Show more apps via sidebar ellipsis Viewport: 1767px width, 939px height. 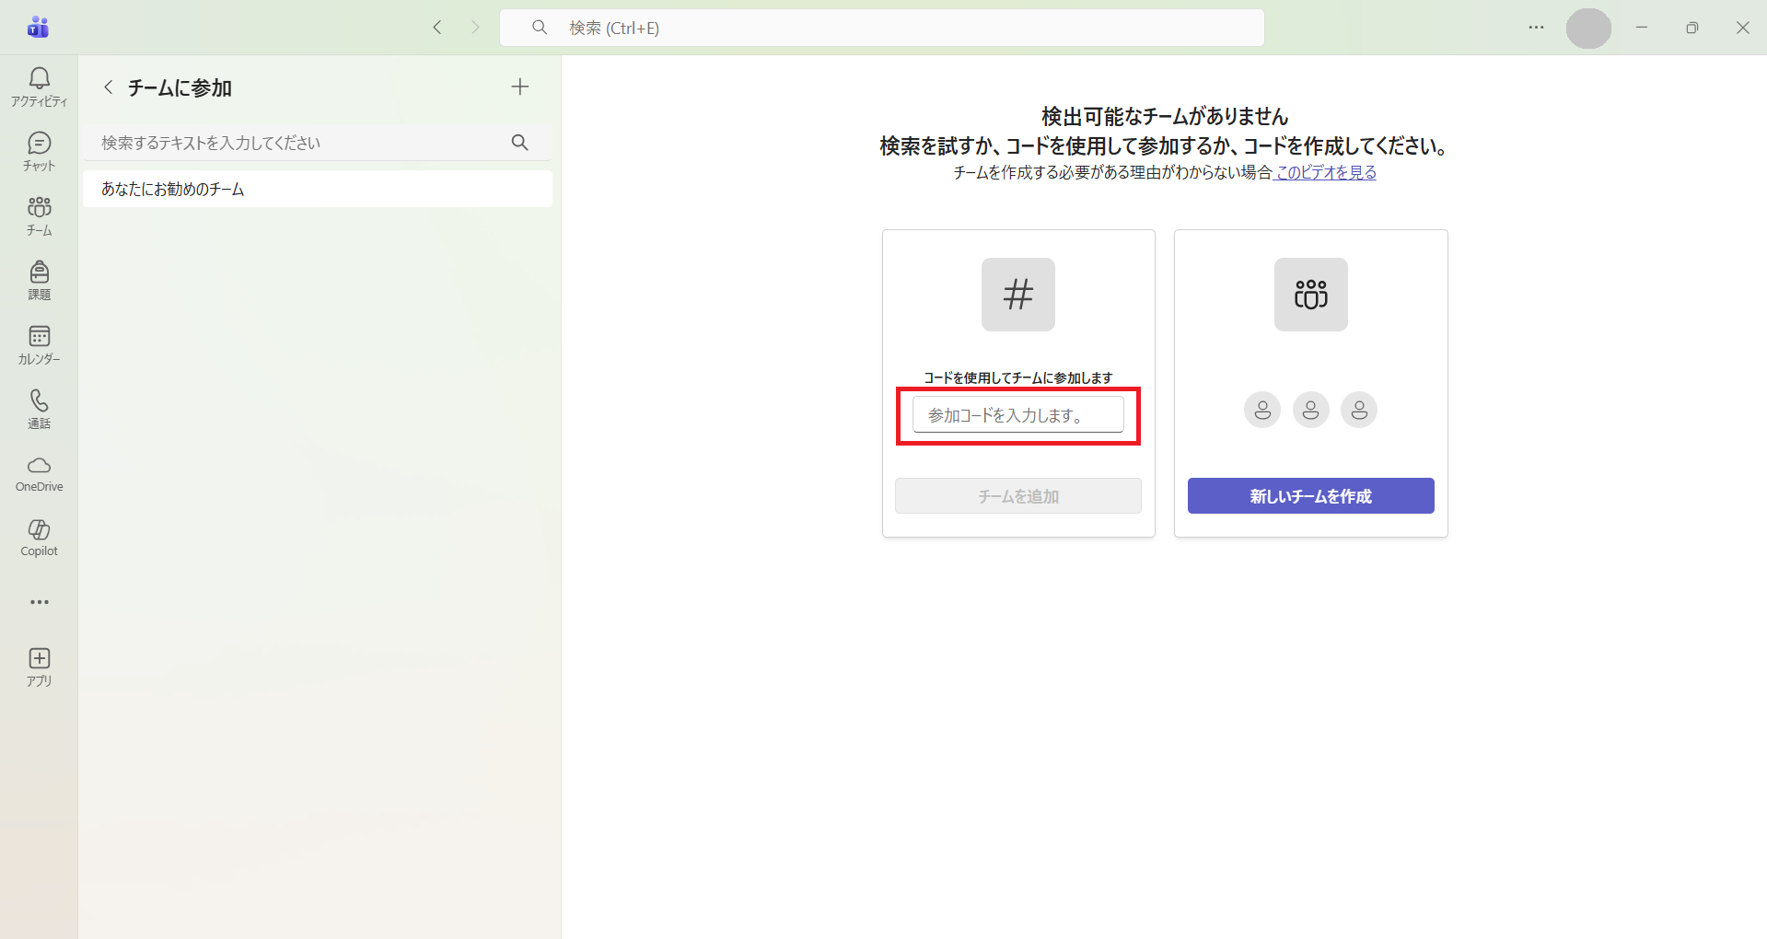point(39,602)
